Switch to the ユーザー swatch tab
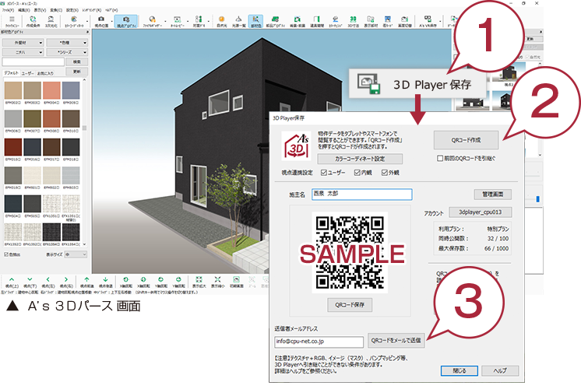The width and height of the screenshot is (581, 389). 27,73
